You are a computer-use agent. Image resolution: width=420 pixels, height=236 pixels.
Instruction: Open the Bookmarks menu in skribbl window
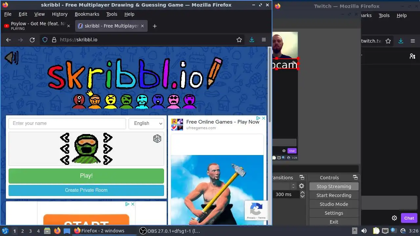(87, 14)
